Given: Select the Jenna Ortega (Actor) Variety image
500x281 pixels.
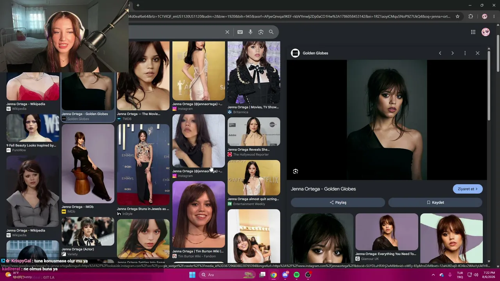Looking at the screenshot, I should pos(88,231).
